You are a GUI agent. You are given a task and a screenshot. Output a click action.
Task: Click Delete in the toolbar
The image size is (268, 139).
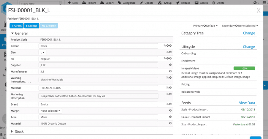[218, 3]
